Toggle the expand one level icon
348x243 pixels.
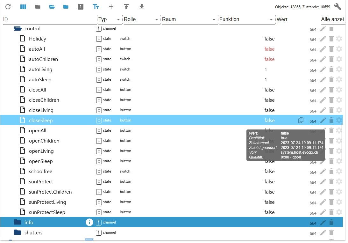(81, 7)
